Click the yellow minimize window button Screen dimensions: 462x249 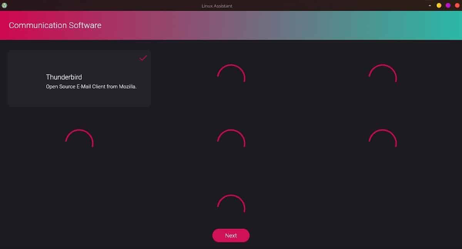[439, 5]
